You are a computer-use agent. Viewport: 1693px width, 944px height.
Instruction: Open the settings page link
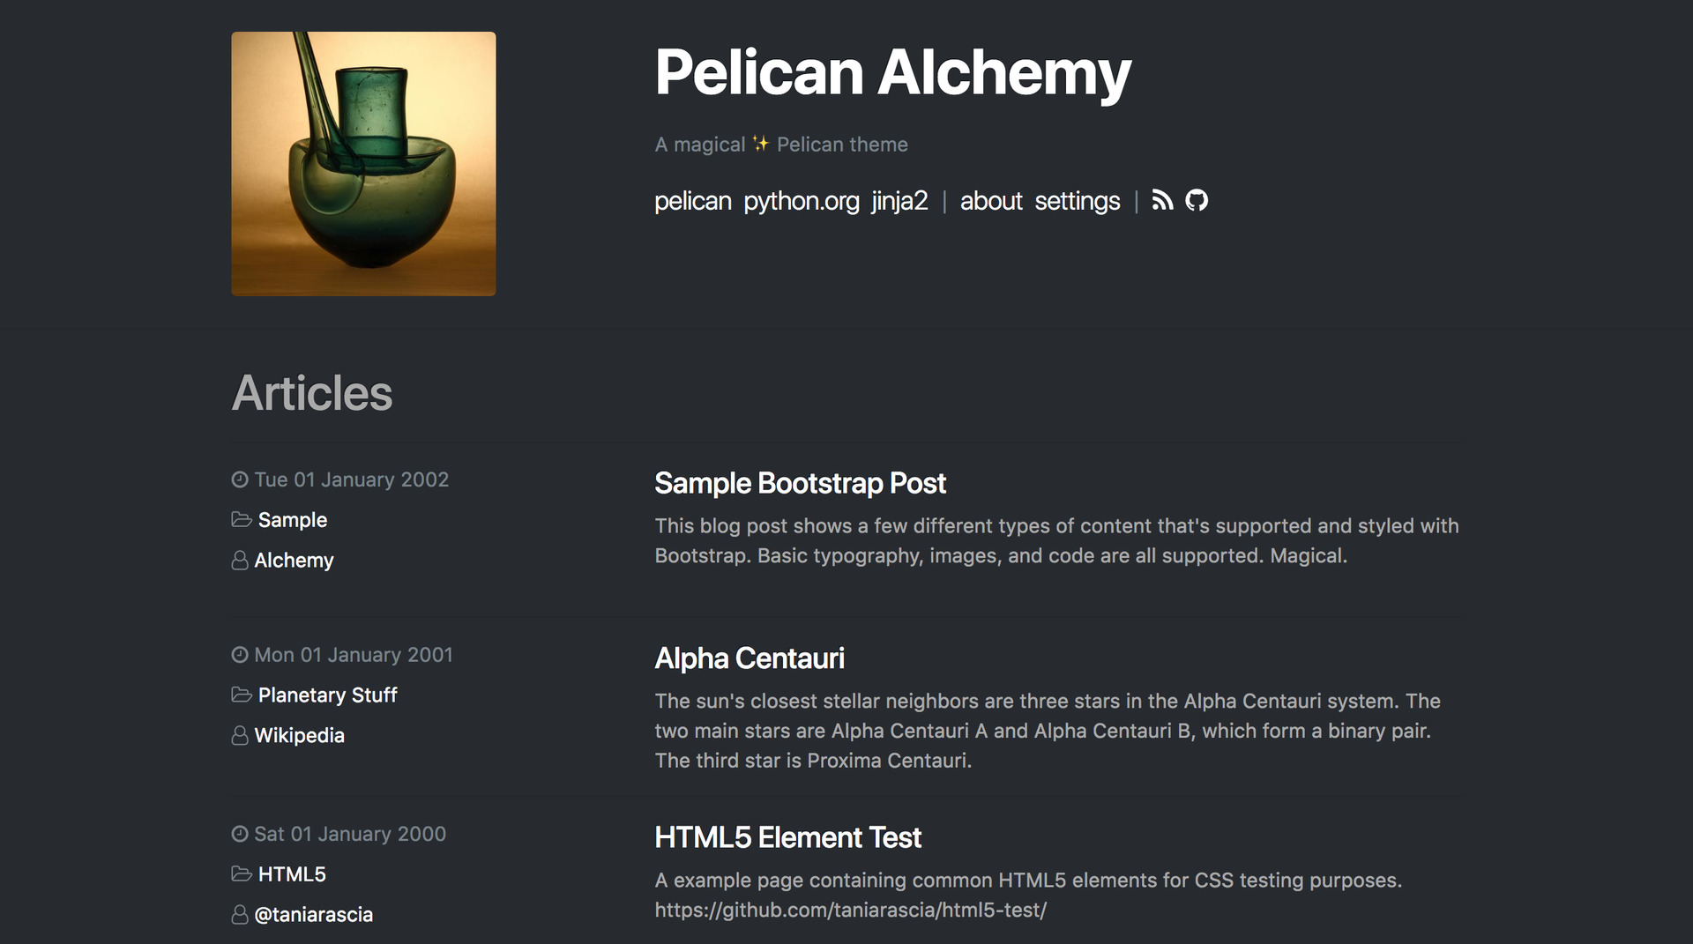tap(1077, 202)
